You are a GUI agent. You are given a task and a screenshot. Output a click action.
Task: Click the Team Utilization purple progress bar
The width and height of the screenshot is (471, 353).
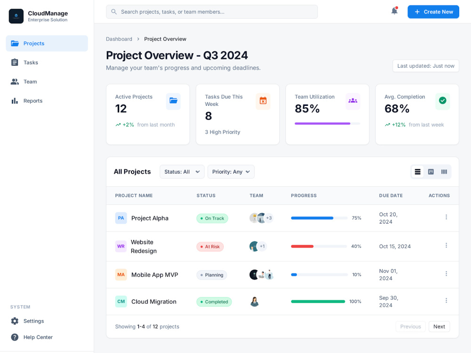tap(327, 123)
